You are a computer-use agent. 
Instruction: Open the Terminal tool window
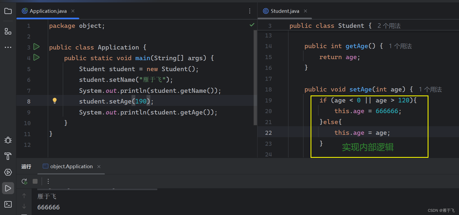point(8,204)
